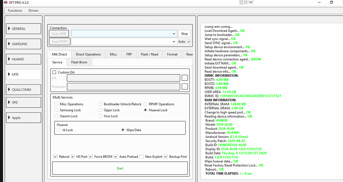
Task: Choose the Id Lock radio option
Action: [x=59, y=130]
